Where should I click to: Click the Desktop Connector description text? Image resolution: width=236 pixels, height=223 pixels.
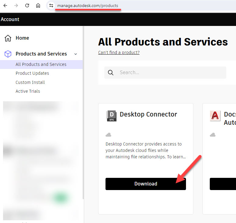(146, 150)
